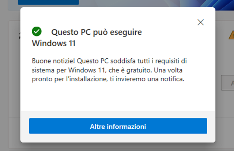Click the dimmed panel left of the dialog

10,91
